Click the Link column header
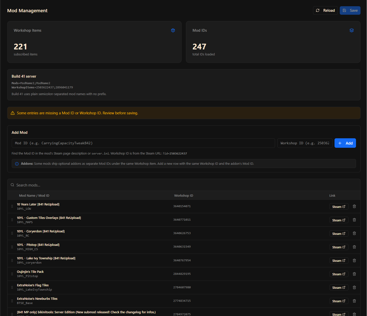 pyautogui.click(x=332, y=196)
